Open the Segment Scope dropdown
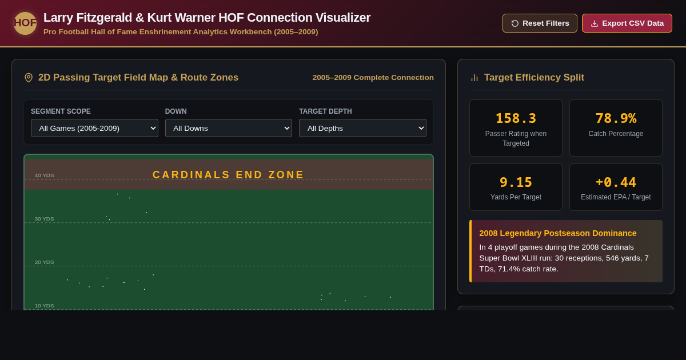The width and height of the screenshot is (686, 360). coord(94,128)
